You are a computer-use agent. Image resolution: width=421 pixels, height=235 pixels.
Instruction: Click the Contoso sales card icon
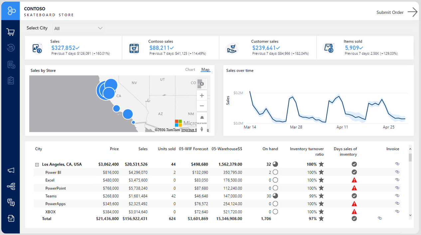tap(134, 48)
